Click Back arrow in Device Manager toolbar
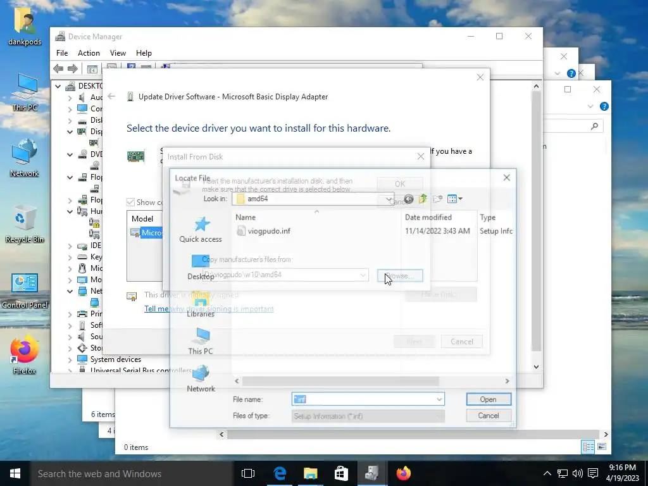Screen dimensions: 648x486 (x=58, y=68)
